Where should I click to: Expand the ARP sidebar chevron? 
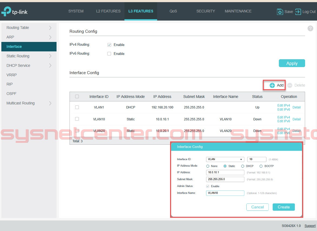click(50, 37)
